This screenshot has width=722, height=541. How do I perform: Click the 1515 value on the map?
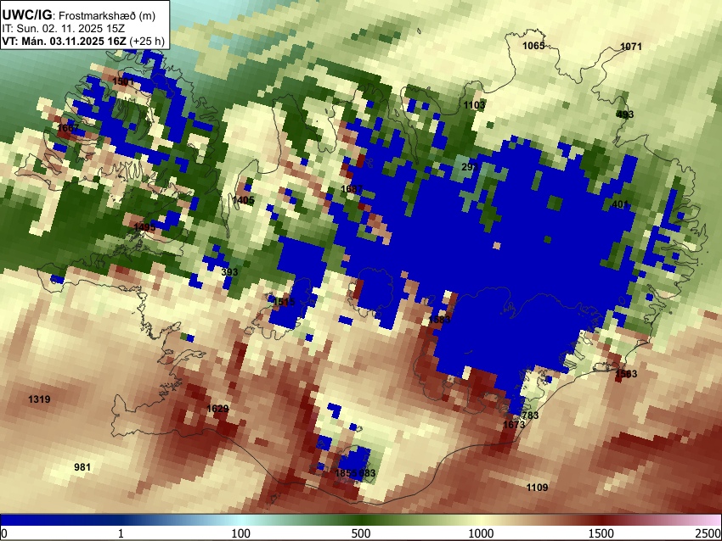click(x=284, y=302)
